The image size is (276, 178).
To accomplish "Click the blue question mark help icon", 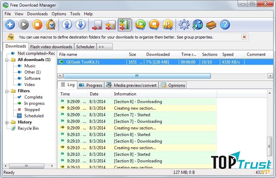I will coord(225,25).
